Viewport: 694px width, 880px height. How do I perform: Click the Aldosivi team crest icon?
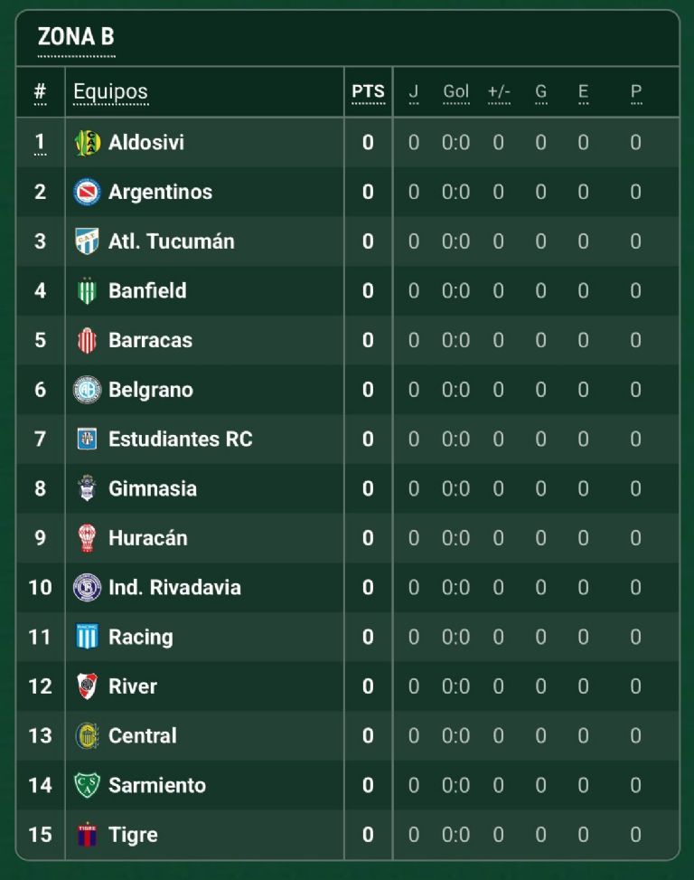[x=87, y=142]
